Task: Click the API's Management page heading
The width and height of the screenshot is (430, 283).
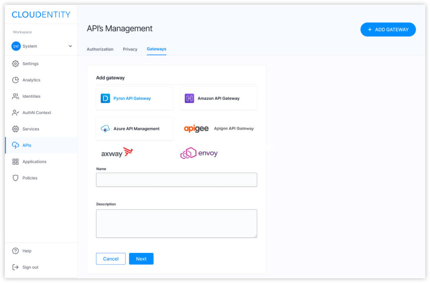Action: (x=120, y=28)
